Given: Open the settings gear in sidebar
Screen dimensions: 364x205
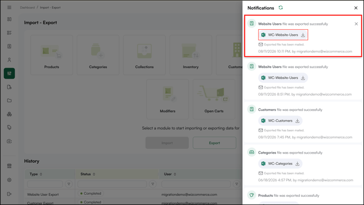Looking at the screenshot, I should (x=9, y=180).
